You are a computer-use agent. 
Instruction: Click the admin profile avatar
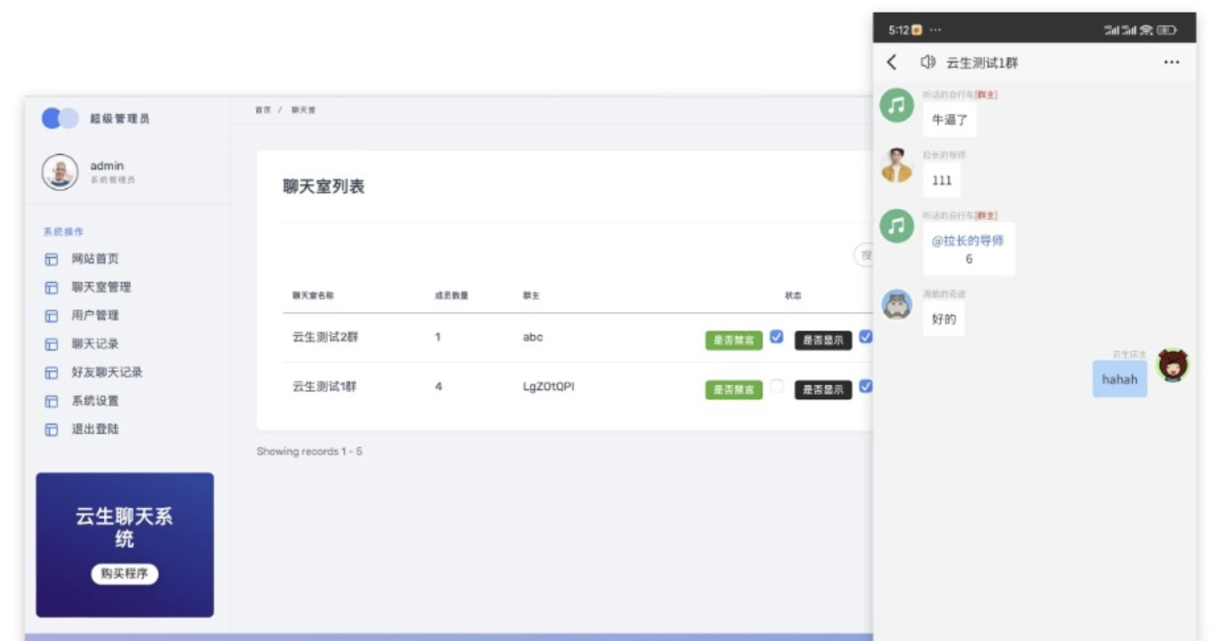60,172
